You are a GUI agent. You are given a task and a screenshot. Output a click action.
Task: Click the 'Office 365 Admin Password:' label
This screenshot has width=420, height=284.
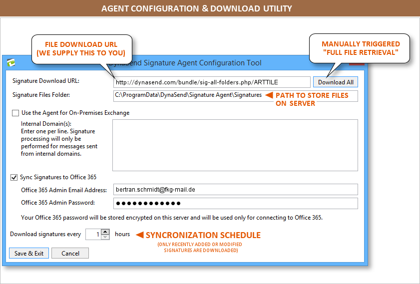tap(58, 203)
